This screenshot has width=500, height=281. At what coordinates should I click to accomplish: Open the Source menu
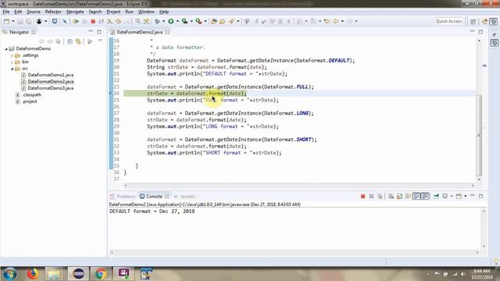tap(34, 12)
